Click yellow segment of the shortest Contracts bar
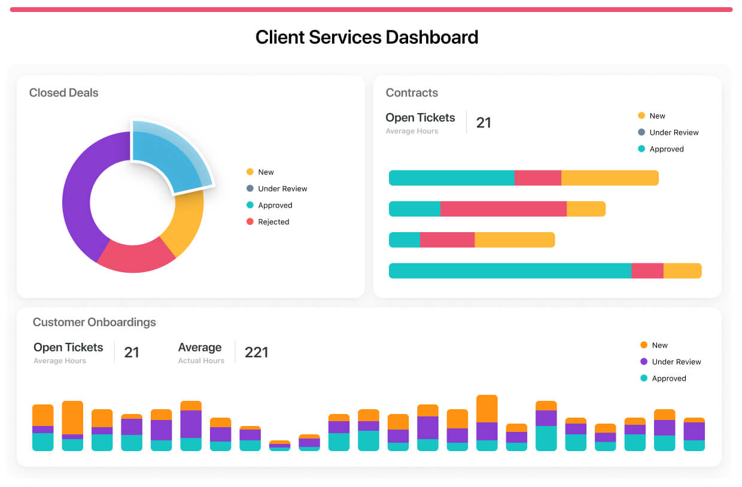The height and width of the screenshot is (487, 742). coord(515,240)
